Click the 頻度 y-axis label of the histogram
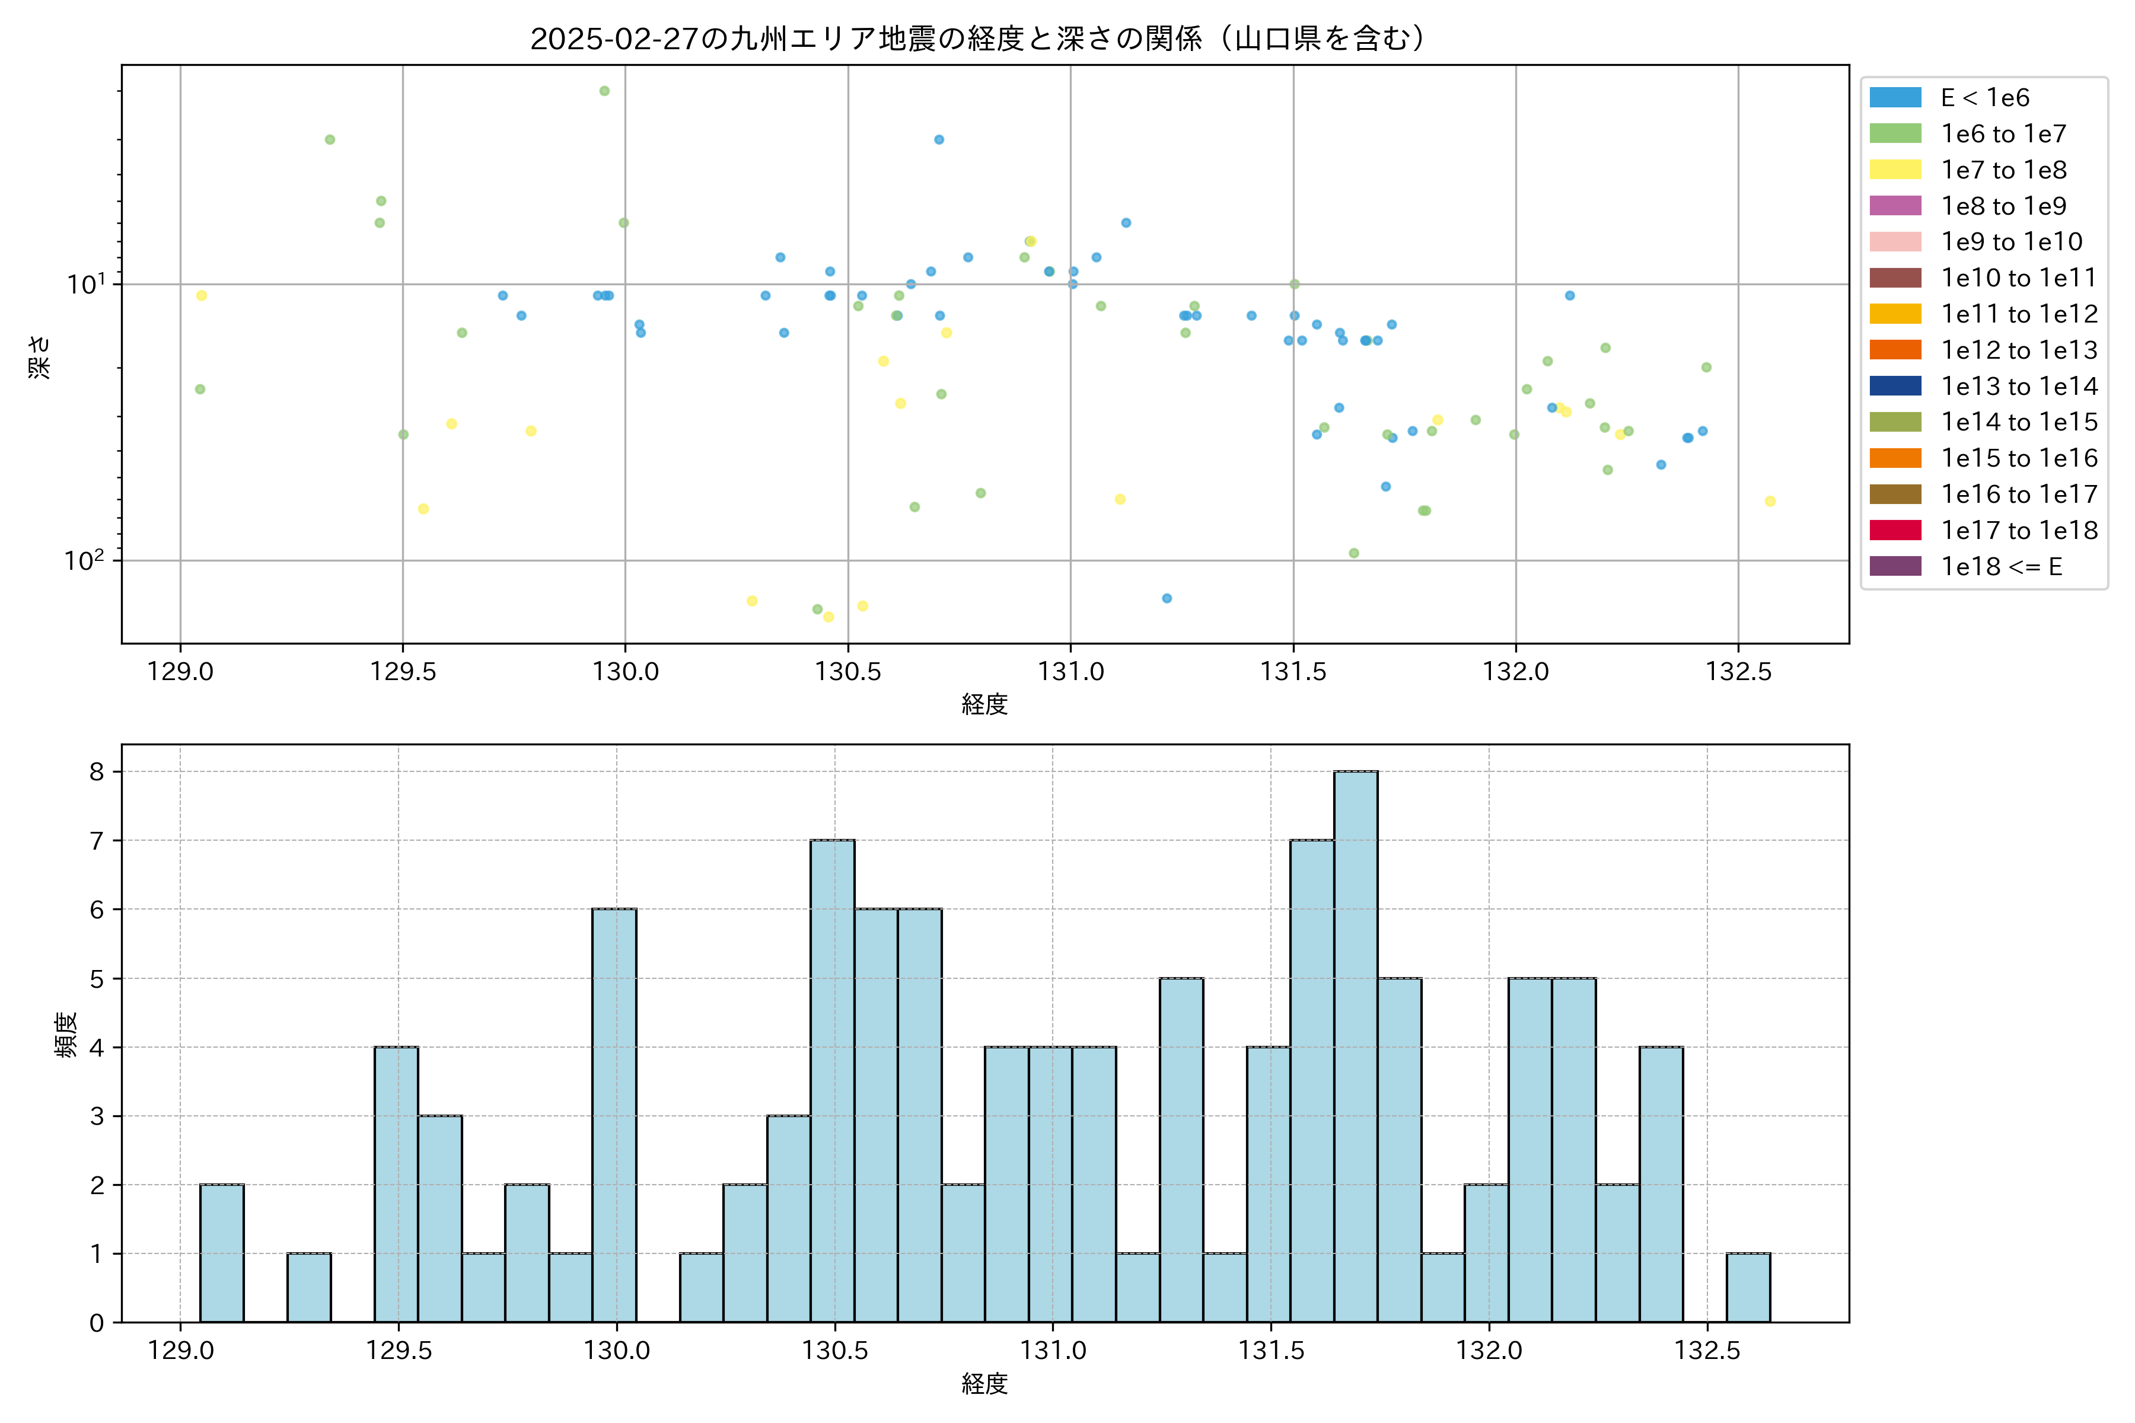 (65, 1035)
